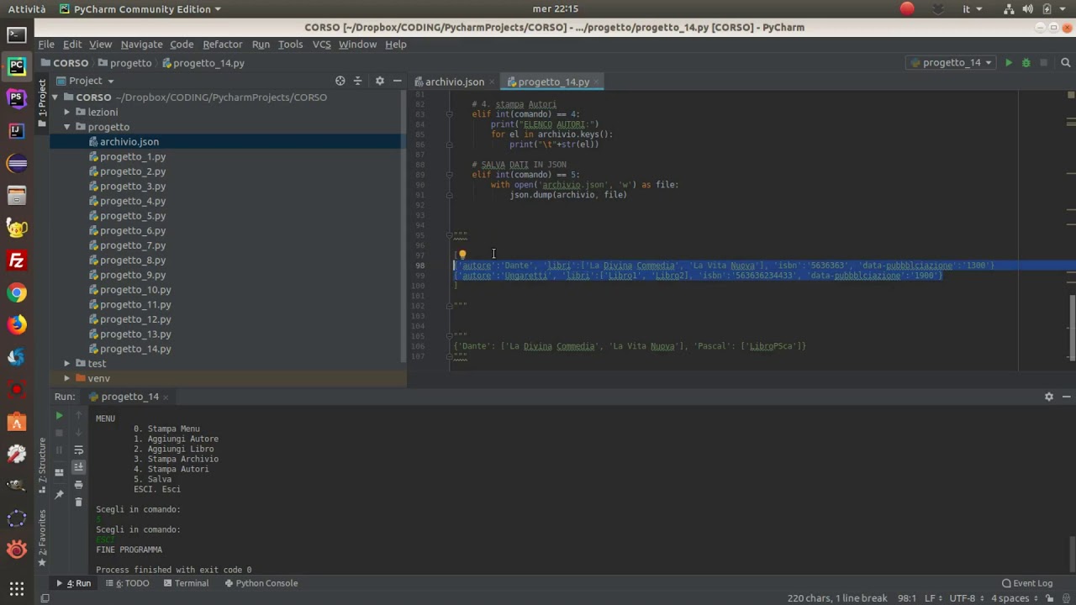This screenshot has width=1076, height=605.
Task: Click the scroll-from-source target icon in Project panel
Action: tap(340, 81)
